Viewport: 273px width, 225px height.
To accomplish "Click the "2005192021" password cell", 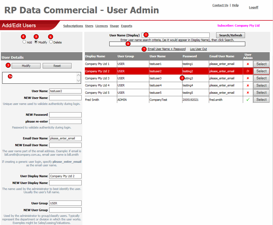I will point(191,100).
